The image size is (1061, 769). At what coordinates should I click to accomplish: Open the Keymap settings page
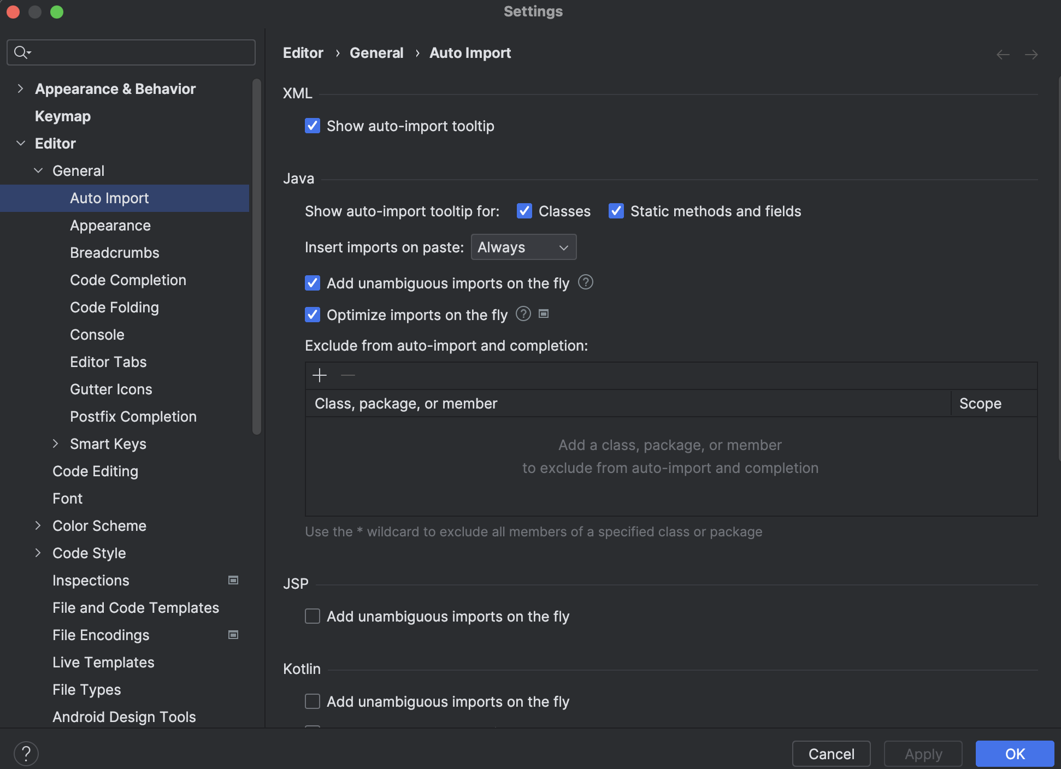63,116
